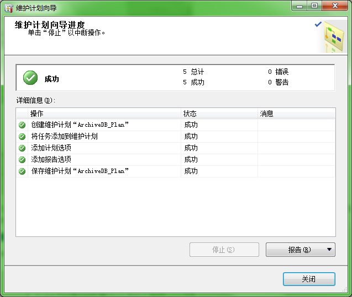
Task: Click the success icon beside 保存维护计划 row
Action: pos(22,171)
